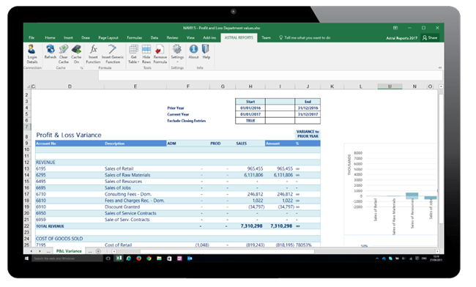Add a new sheet with plus button
Viewport: 476px width, 287px height.
click(98, 251)
